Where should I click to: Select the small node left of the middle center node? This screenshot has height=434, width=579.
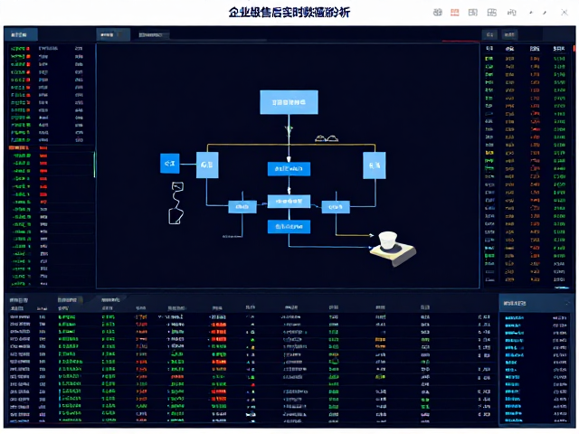coord(242,207)
